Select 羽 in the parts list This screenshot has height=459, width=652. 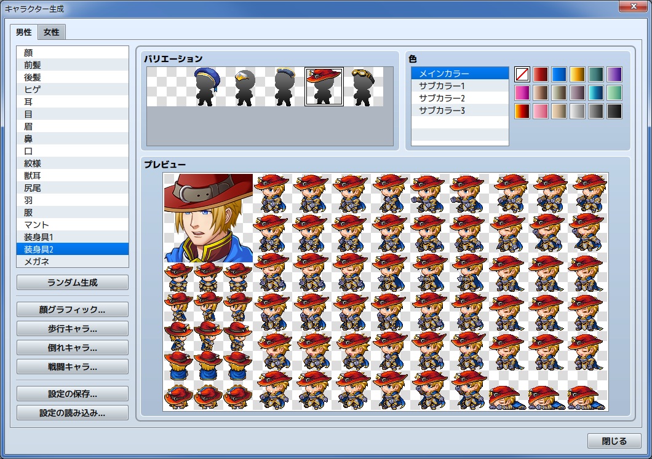coord(73,200)
